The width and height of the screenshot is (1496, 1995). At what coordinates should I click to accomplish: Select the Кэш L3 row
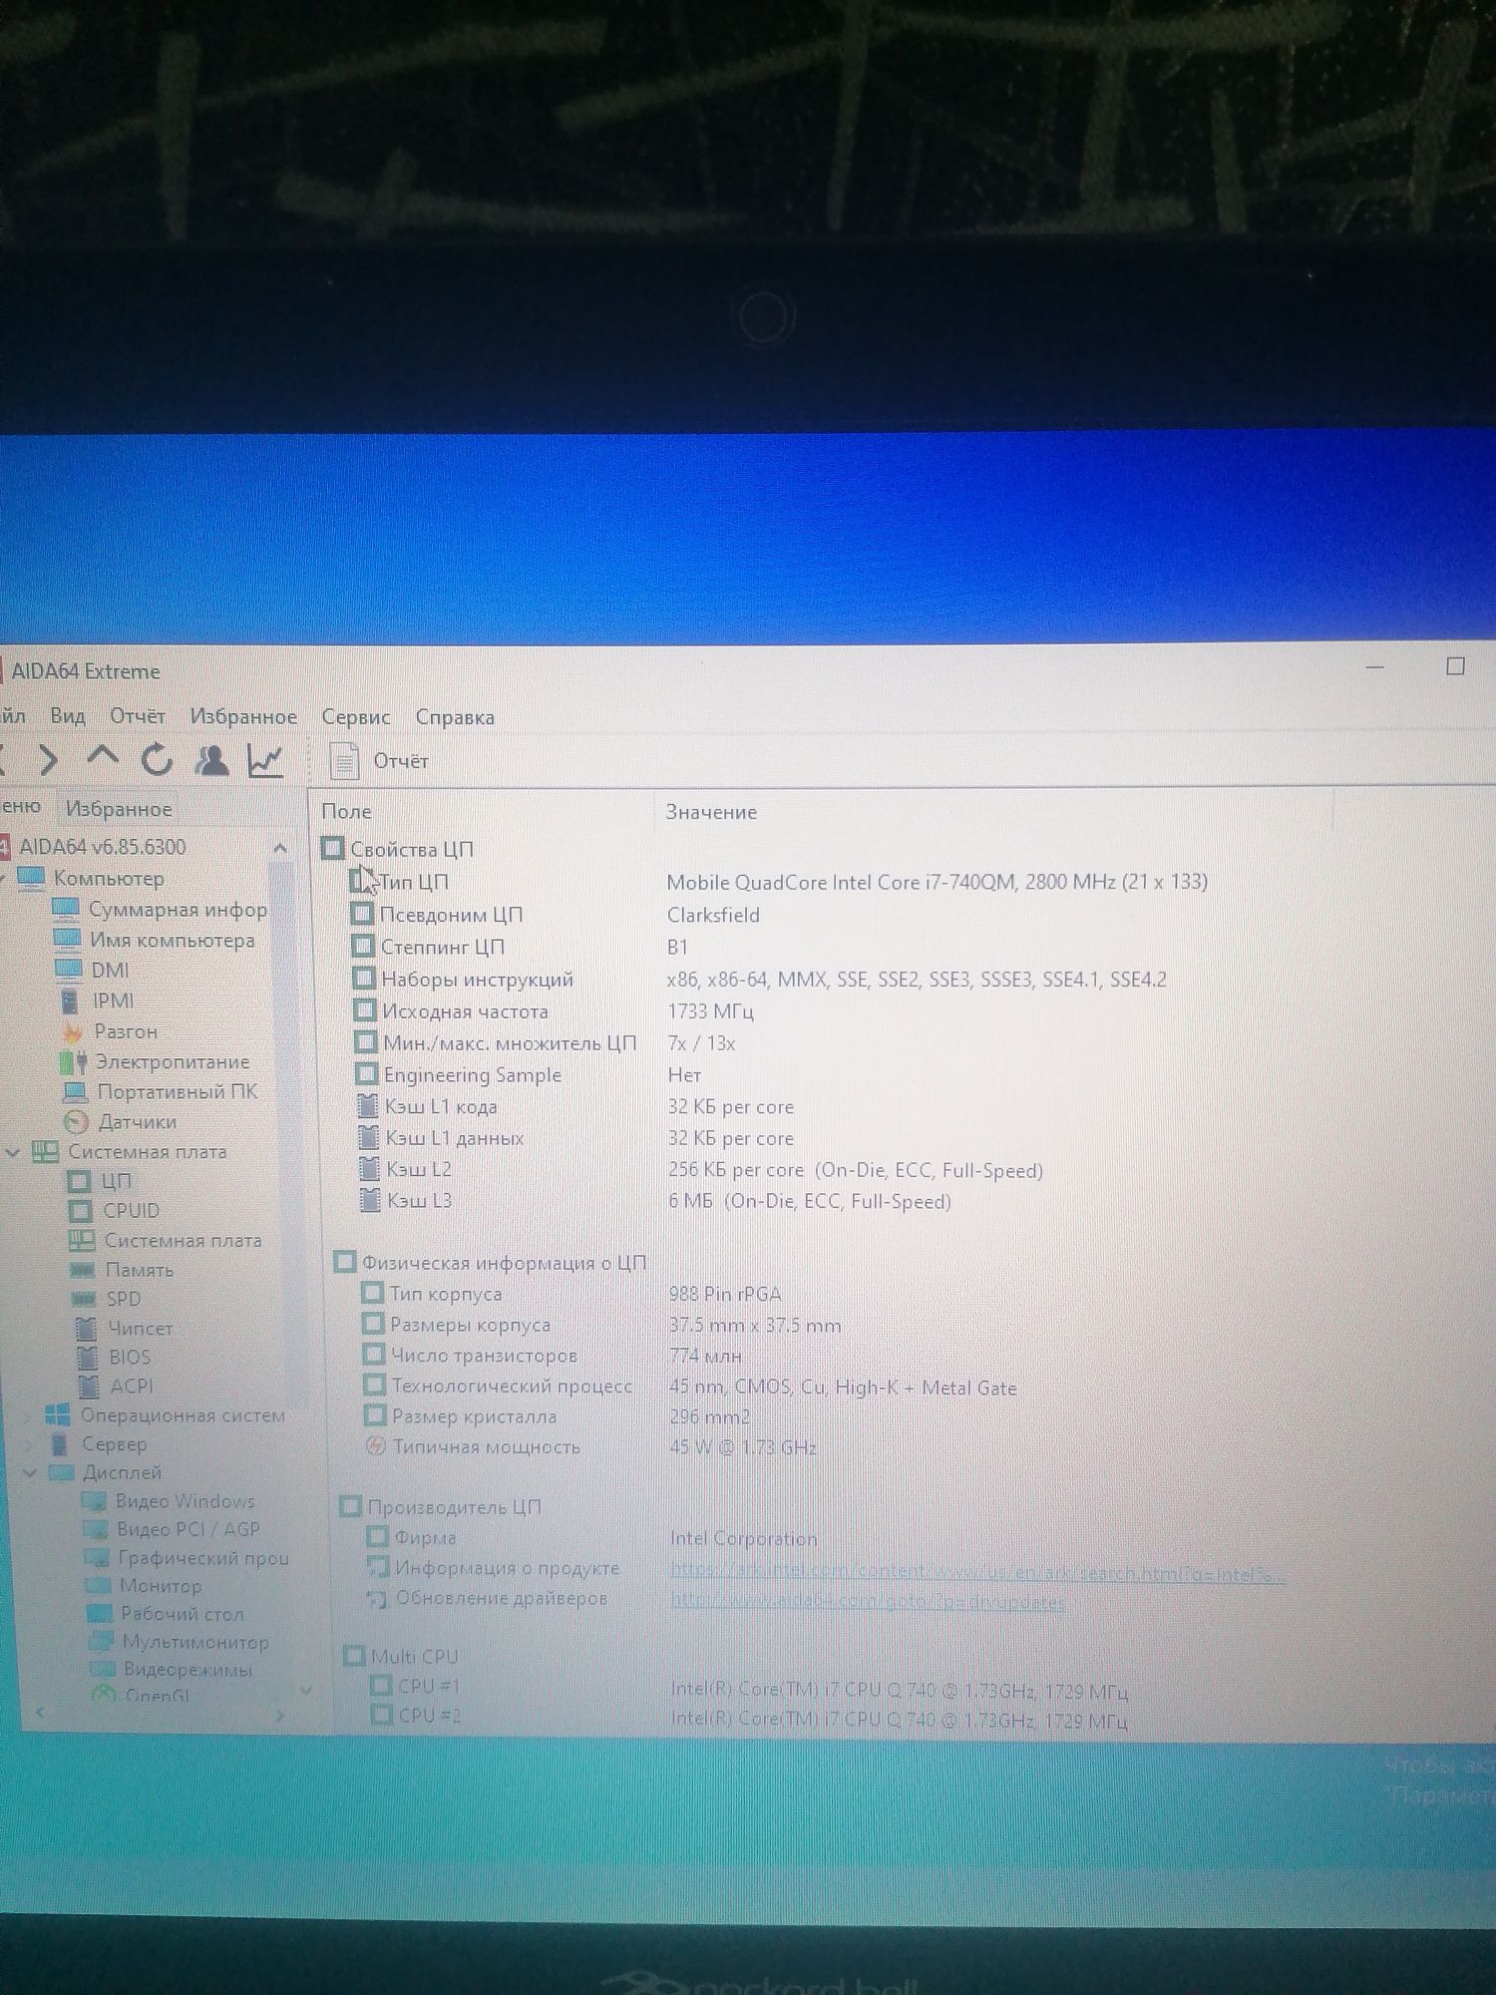pyautogui.click(x=655, y=1201)
